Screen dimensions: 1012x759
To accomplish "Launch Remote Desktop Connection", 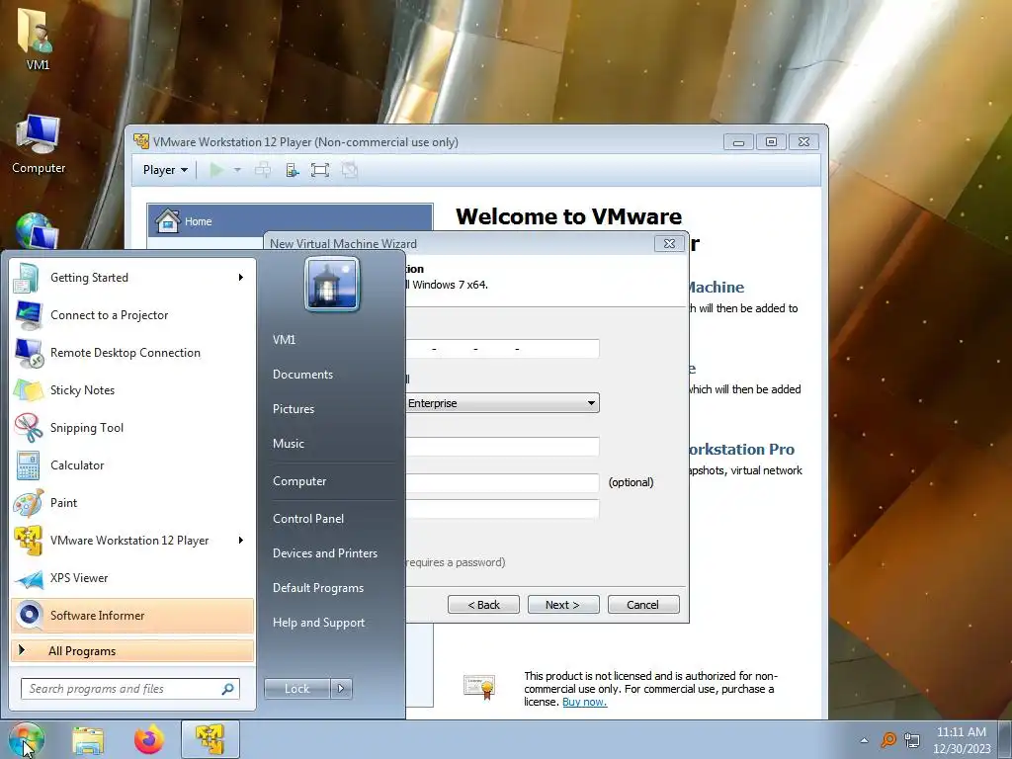I will [132, 353].
